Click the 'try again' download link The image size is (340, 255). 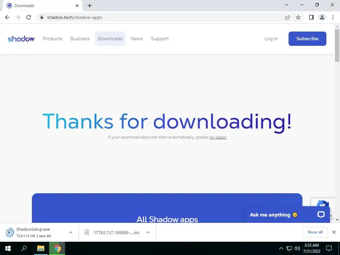click(x=218, y=137)
